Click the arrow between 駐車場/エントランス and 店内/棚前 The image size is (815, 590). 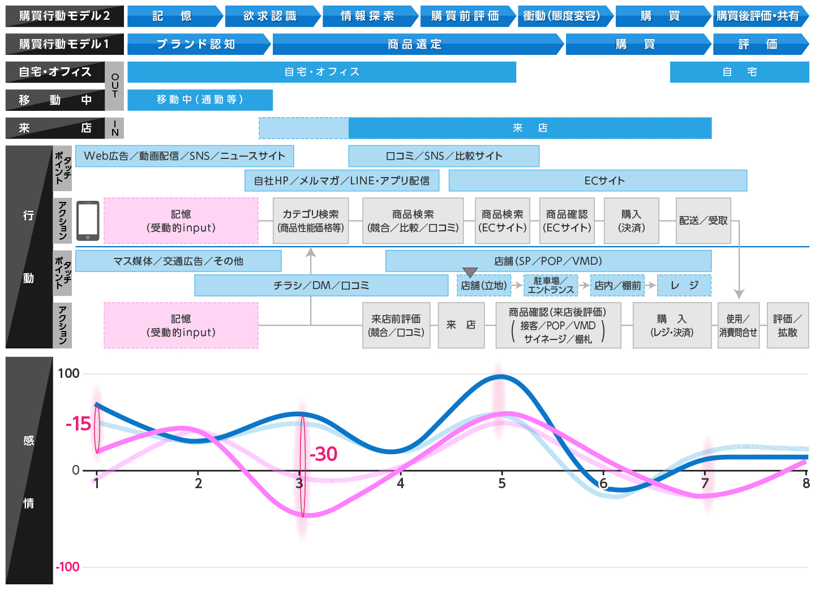pyautogui.click(x=584, y=286)
